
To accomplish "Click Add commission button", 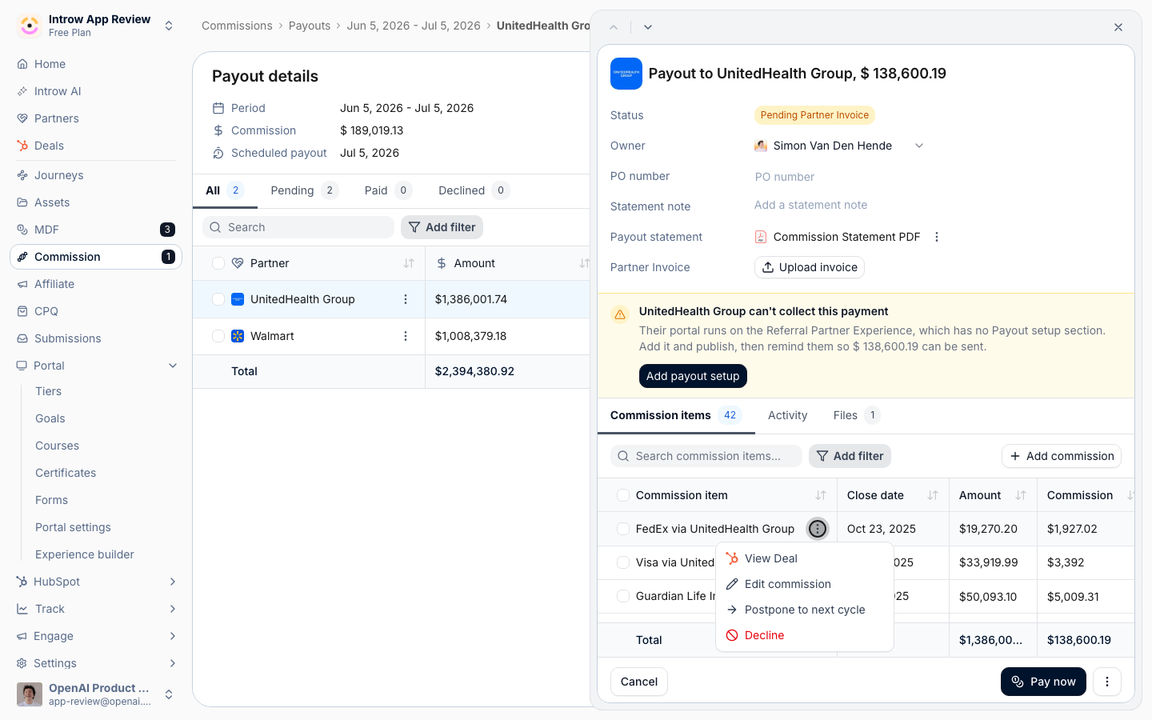I will [x=1062, y=456].
